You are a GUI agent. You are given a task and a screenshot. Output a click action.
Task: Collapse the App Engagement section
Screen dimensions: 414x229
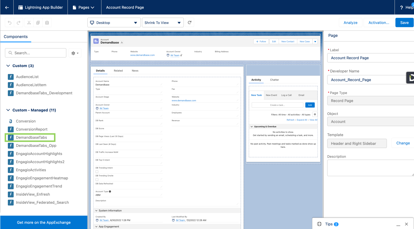(96, 227)
